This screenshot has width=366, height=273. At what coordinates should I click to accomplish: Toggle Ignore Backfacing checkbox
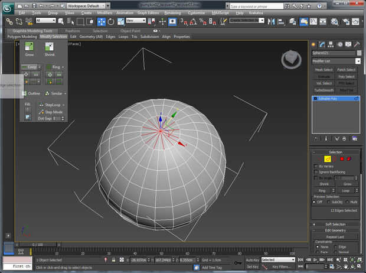tap(315, 172)
